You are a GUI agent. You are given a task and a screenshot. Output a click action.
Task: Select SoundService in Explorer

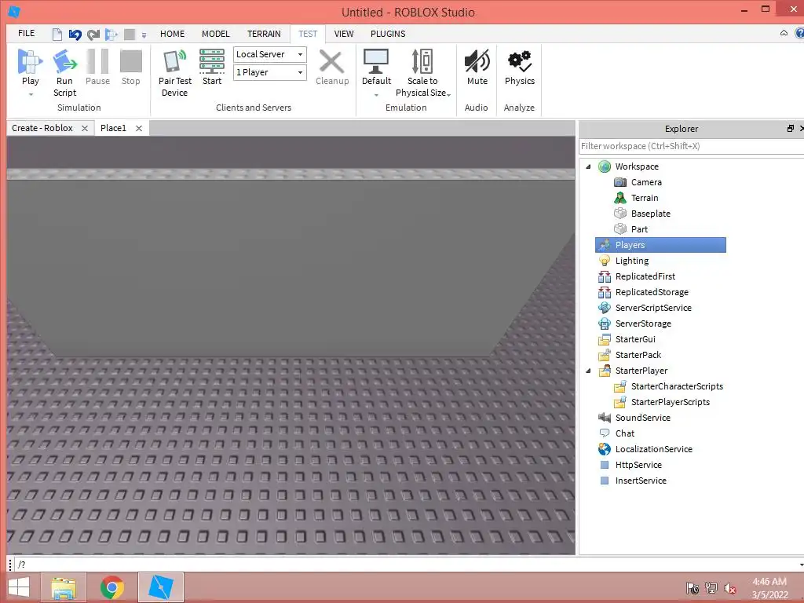point(642,418)
